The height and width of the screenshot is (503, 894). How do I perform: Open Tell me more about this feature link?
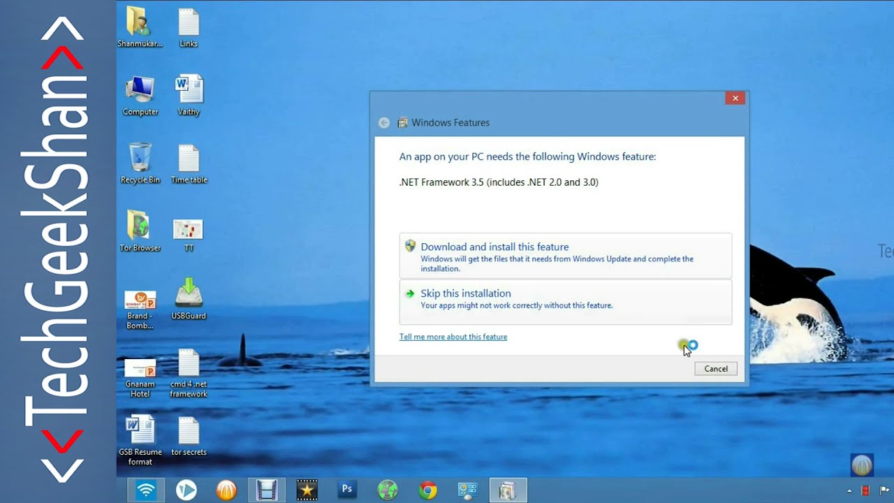453,337
